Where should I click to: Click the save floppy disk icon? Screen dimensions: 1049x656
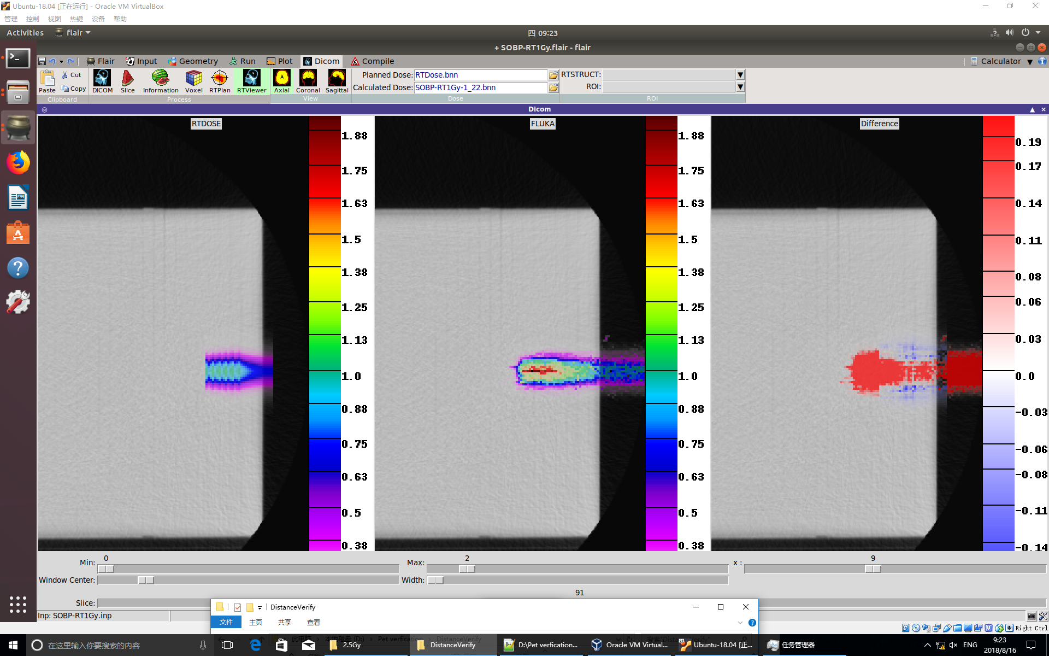pyautogui.click(x=42, y=61)
